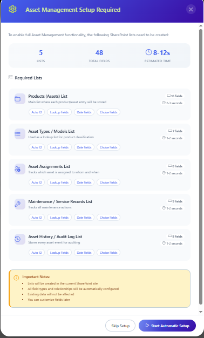Click the users icon for Asset Assignments List

pos(18,169)
